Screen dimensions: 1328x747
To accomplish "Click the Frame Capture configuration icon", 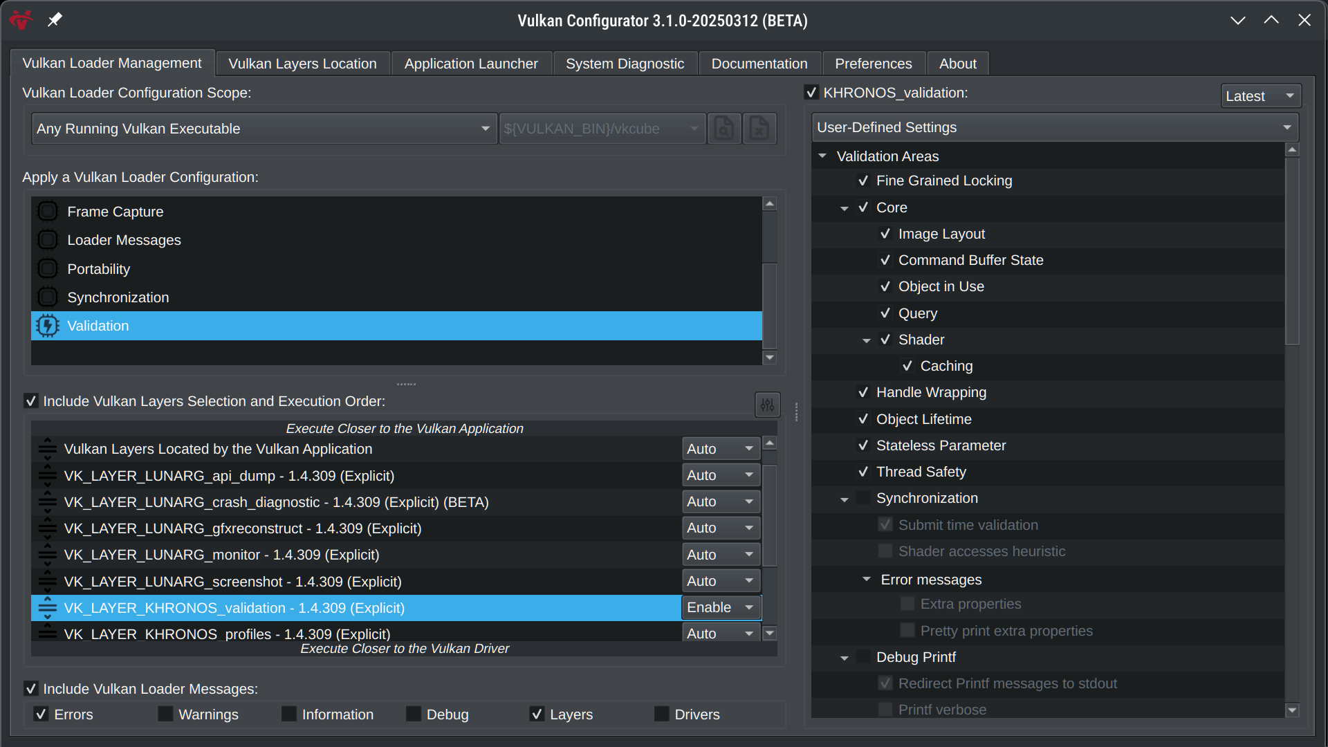I will [48, 211].
